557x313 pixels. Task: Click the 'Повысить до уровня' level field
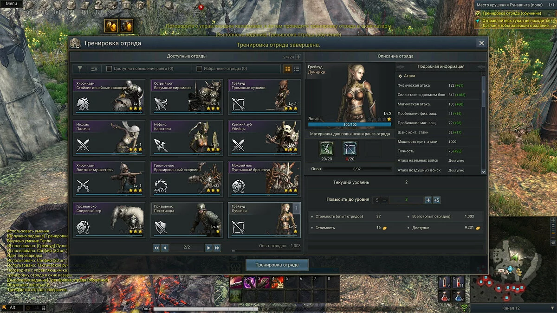[406, 200]
